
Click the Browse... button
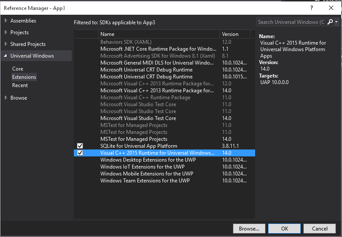click(249, 229)
